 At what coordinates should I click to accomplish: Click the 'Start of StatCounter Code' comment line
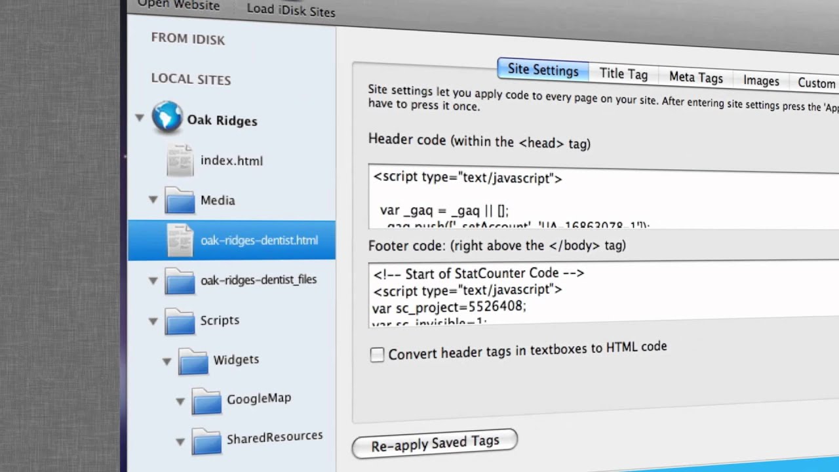click(478, 273)
